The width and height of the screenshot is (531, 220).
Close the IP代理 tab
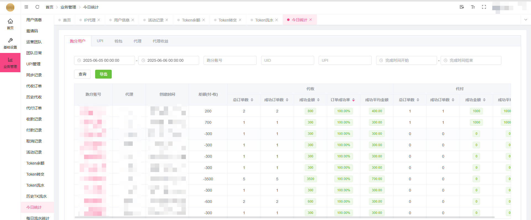[99, 20]
